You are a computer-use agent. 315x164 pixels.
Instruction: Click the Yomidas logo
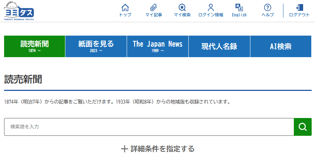(x=19, y=11)
